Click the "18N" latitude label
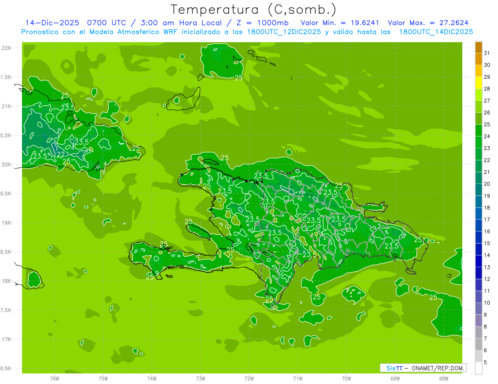Image resolution: width=498 pixels, height=384 pixels. [x=7, y=281]
